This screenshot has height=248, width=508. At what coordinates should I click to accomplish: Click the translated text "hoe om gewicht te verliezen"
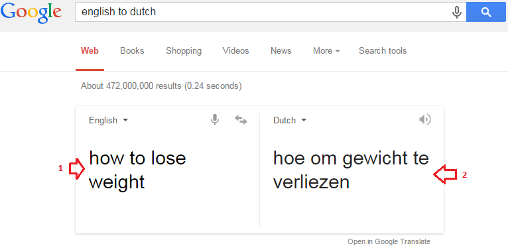[x=351, y=170]
